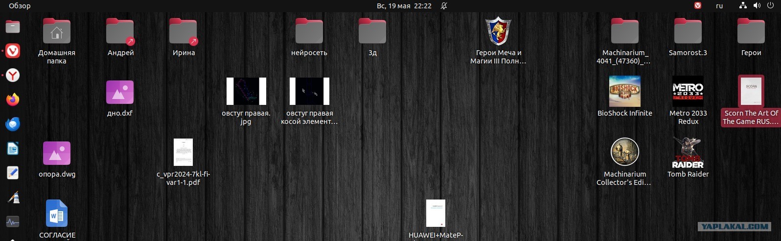Open Thunderbird mail from the dock
The image size is (781, 241).
pos(13,124)
